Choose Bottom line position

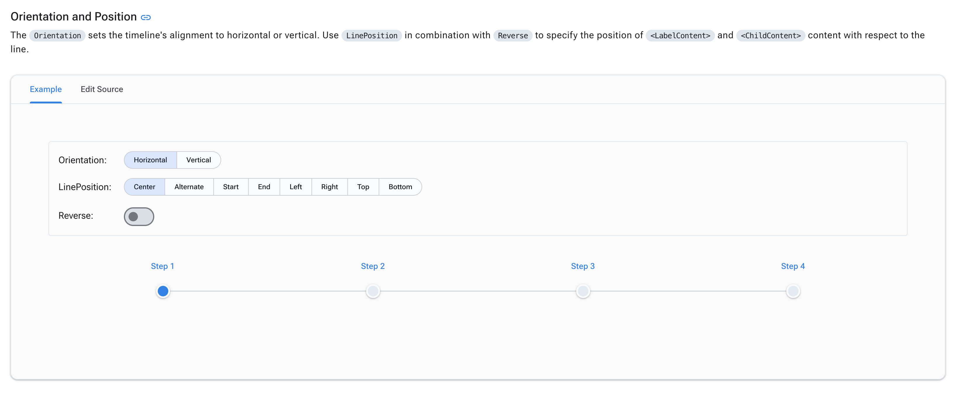click(x=400, y=187)
